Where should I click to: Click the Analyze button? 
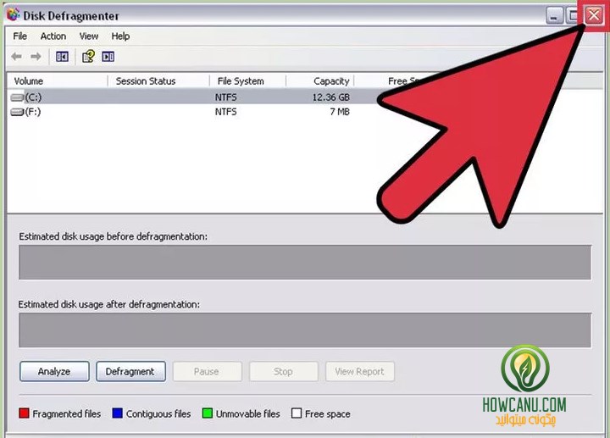click(54, 371)
